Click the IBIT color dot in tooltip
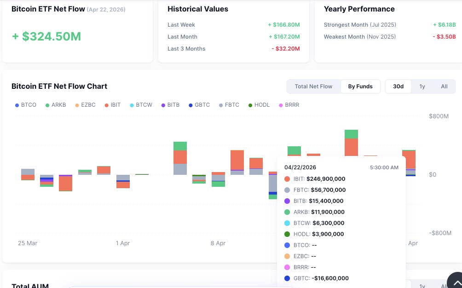This screenshot has width=462, height=288. (x=287, y=179)
